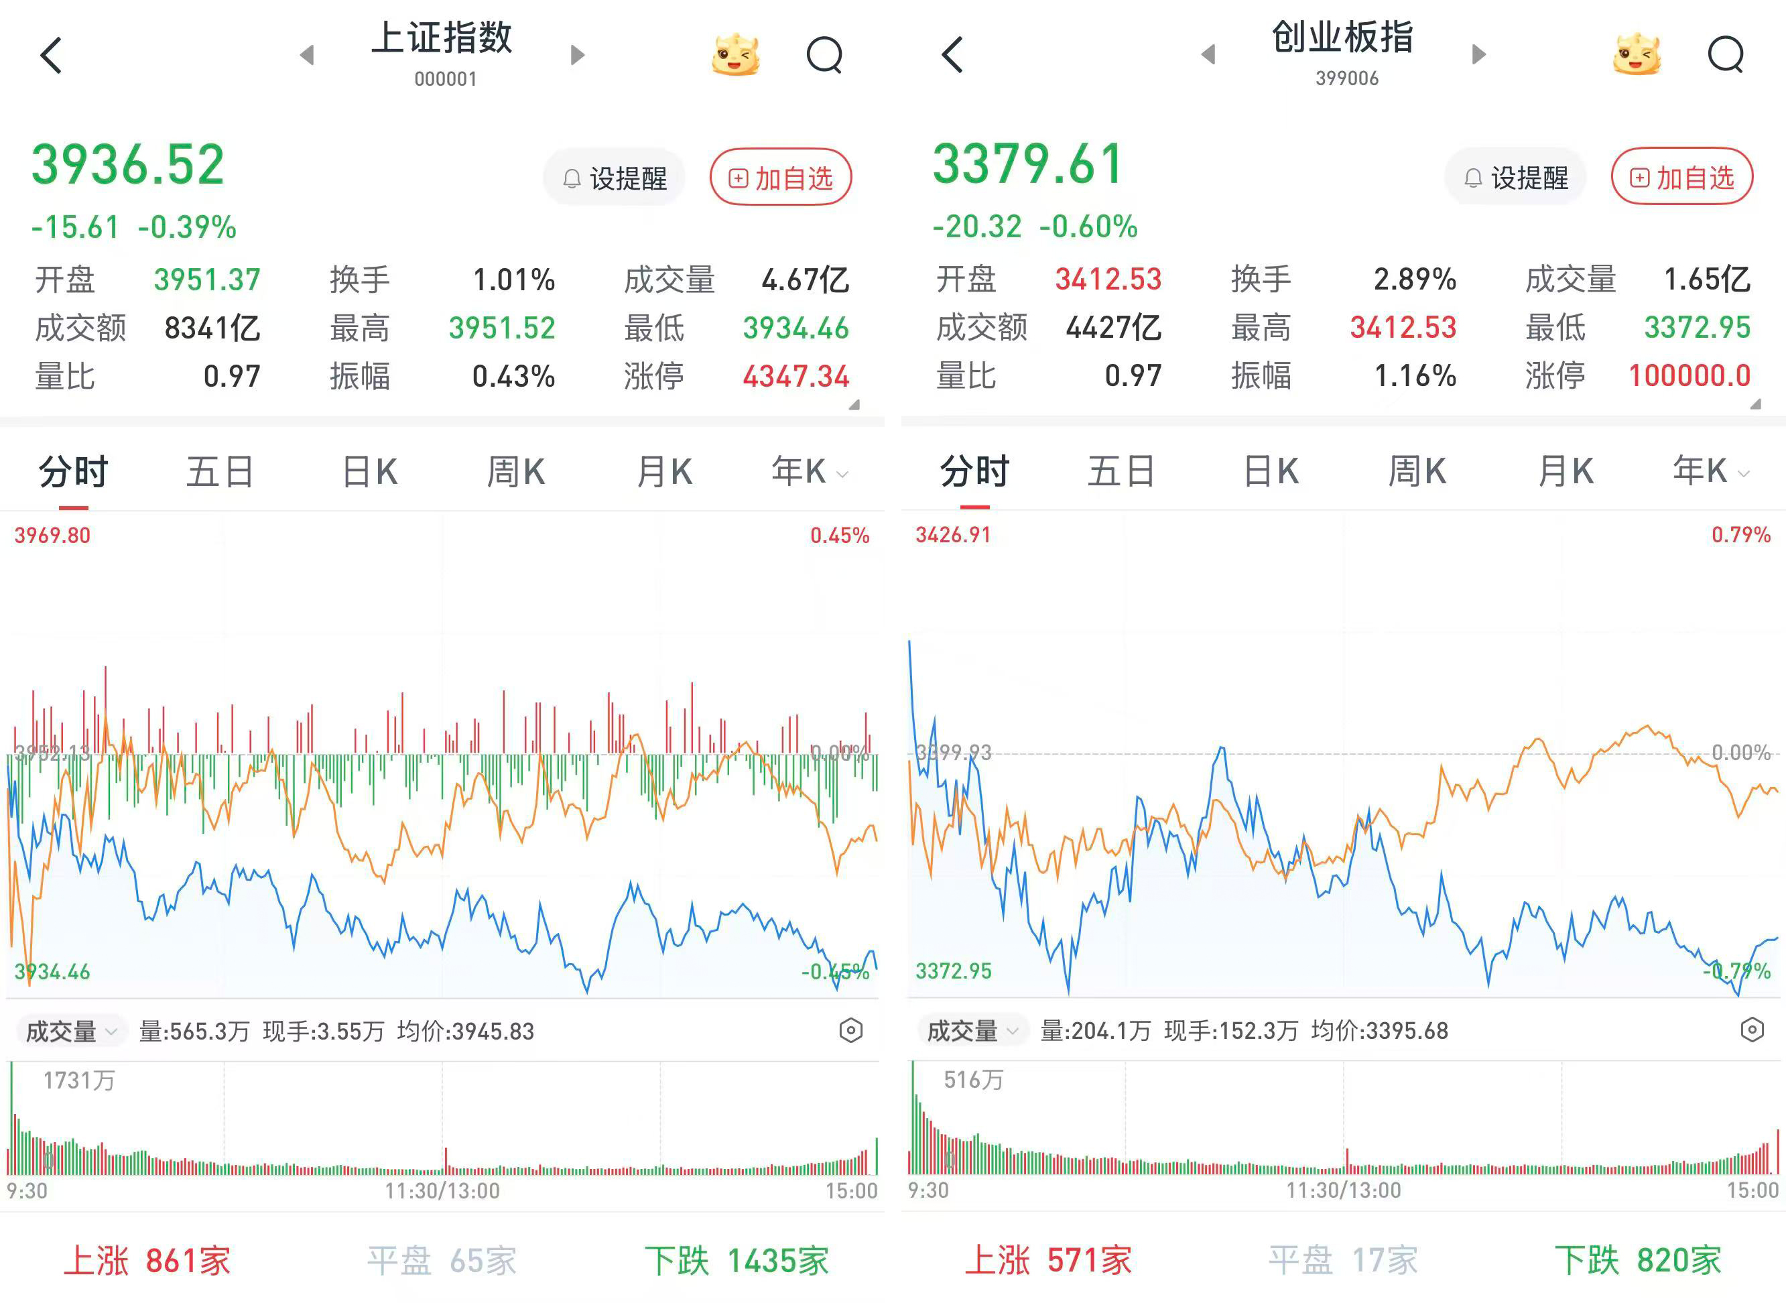
Task: Switch to previous index before 上证指数
Action: pyautogui.click(x=308, y=54)
